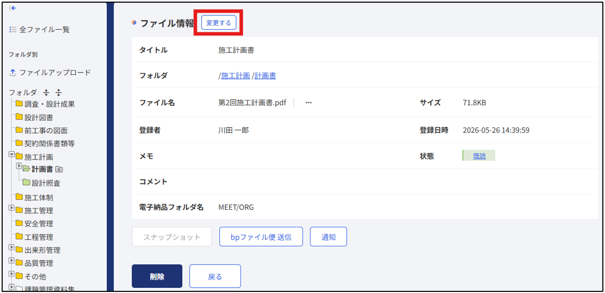Screen dimensions: 605x293
Task: Select the 出来形管理 folder in the tree
Action: (42, 250)
